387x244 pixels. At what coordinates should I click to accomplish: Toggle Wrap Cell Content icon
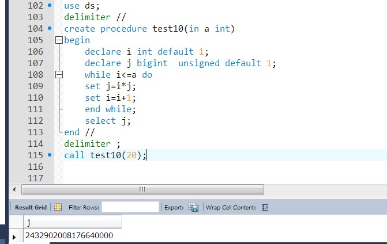[x=265, y=207]
